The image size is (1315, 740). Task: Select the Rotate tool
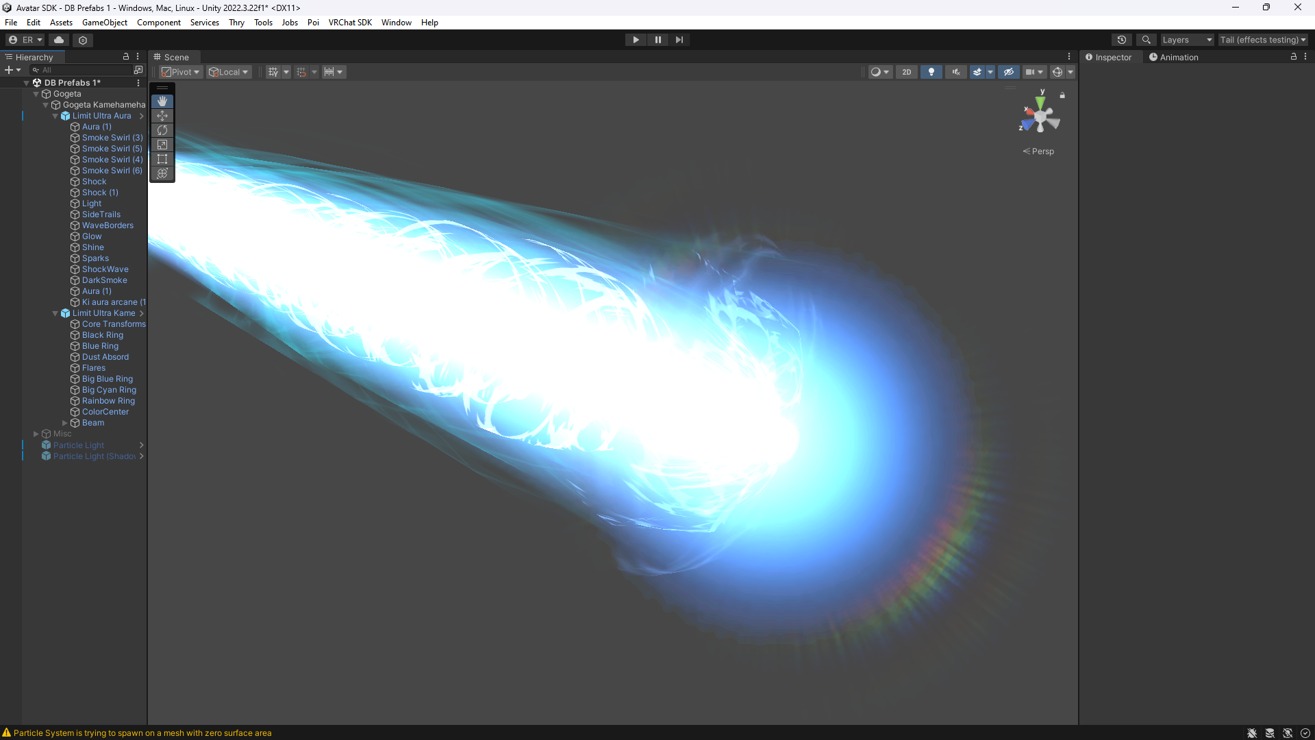click(162, 130)
